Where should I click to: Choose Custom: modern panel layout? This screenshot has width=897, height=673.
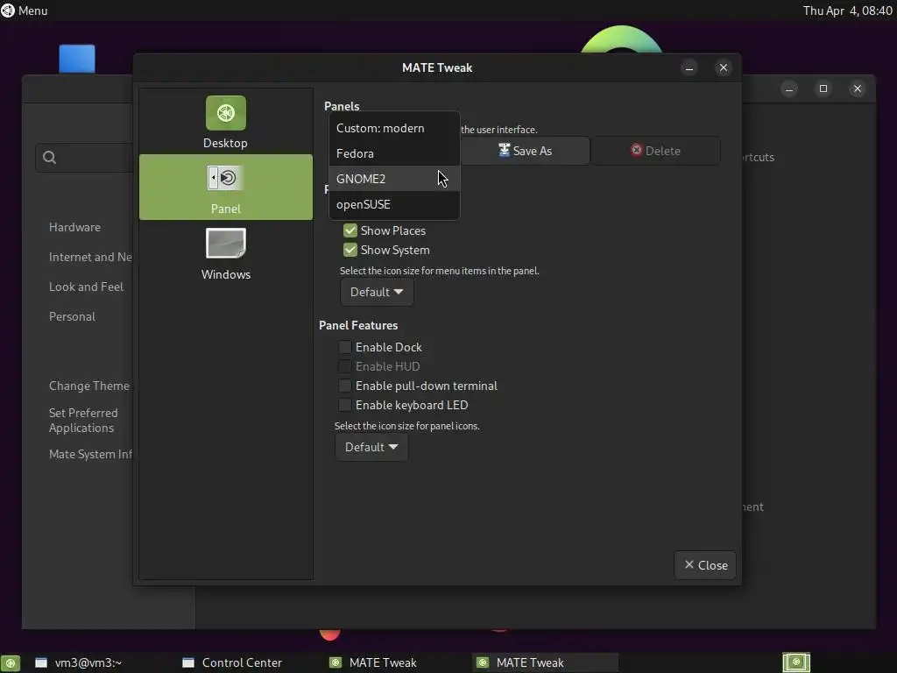pyautogui.click(x=394, y=128)
